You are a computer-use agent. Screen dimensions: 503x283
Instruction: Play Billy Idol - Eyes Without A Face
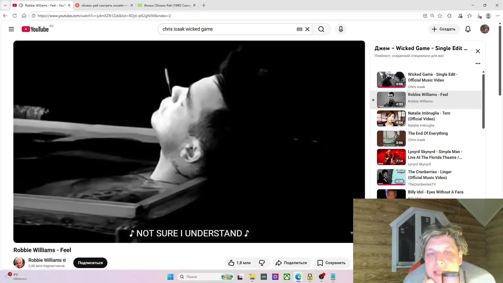click(426, 194)
